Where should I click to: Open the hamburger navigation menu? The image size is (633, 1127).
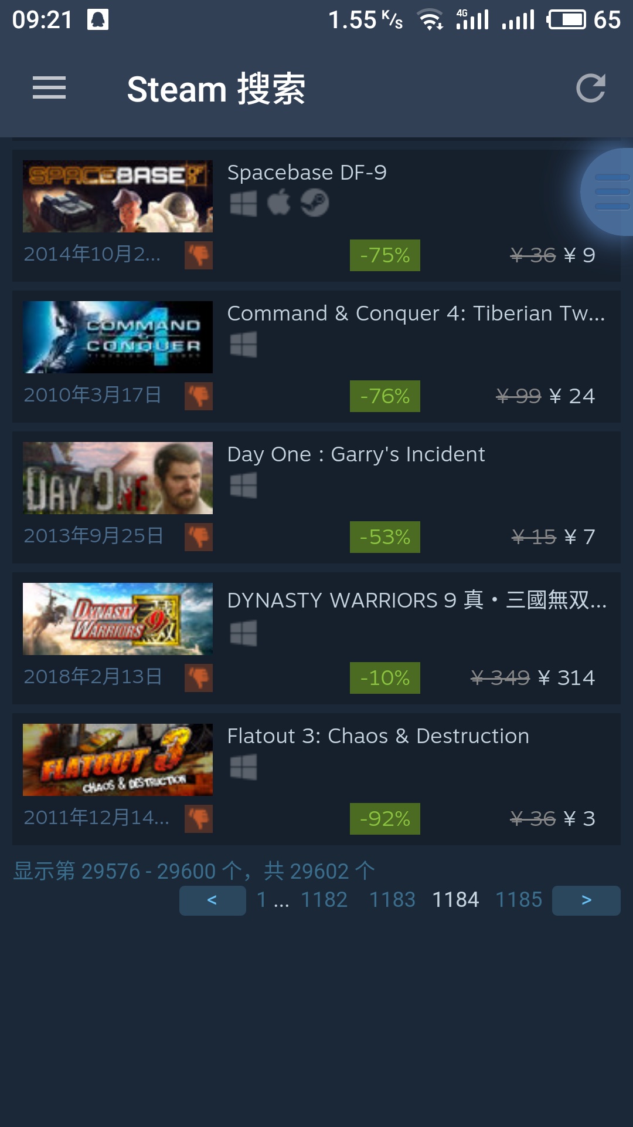[x=49, y=88]
